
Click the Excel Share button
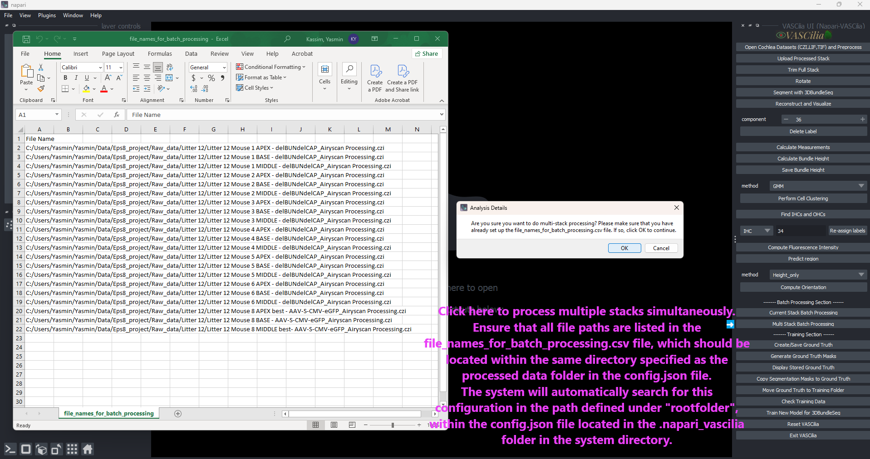tap(427, 53)
